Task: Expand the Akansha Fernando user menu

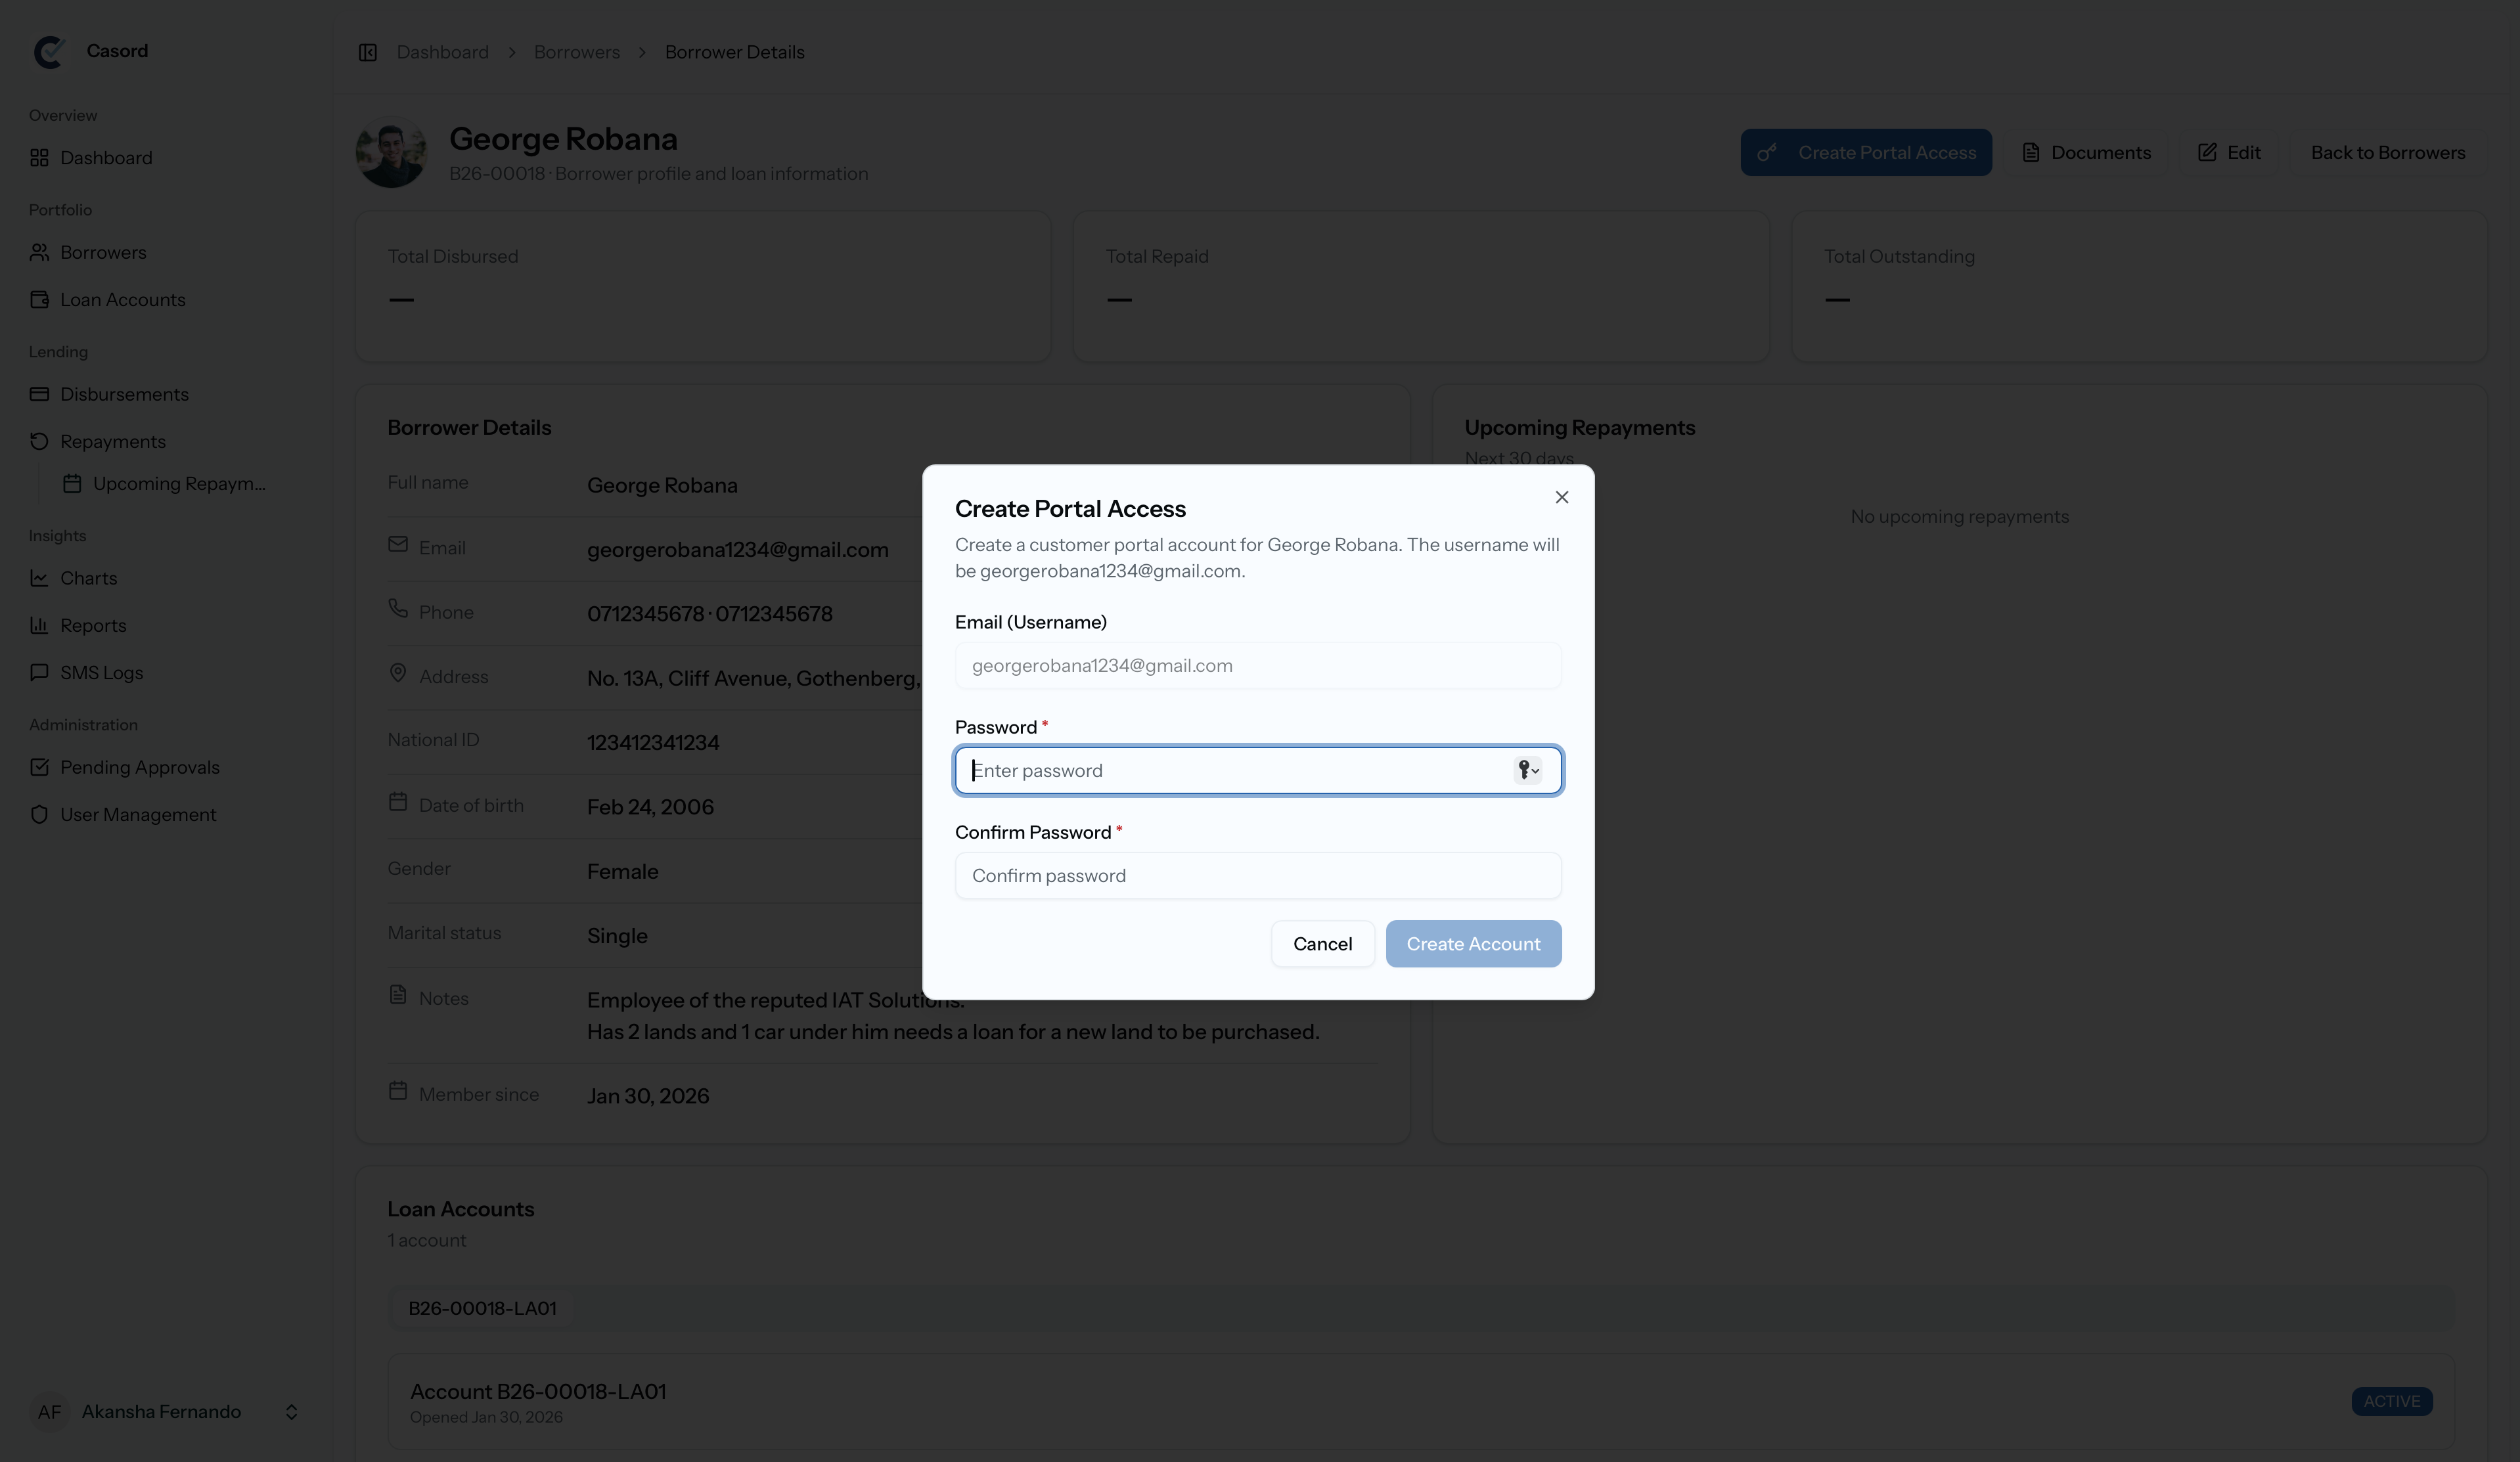Action: pos(291,1411)
